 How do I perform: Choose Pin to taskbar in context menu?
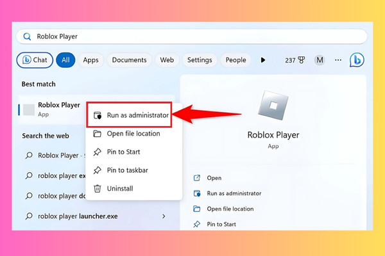134,170
